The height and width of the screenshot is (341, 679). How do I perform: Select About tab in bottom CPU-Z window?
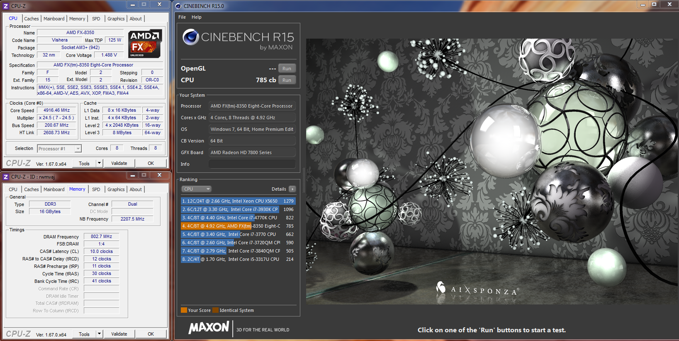click(x=136, y=189)
